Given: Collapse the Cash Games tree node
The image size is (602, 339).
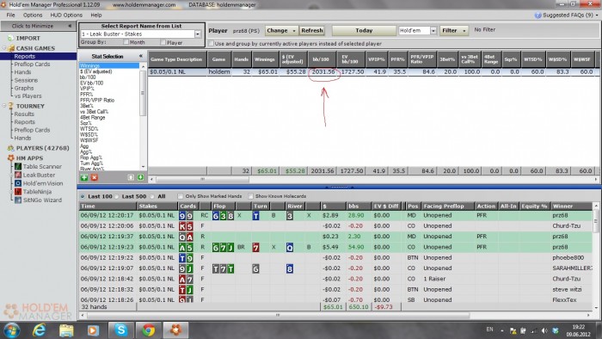Looking at the screenshot, I should click(x=4, y=48).
